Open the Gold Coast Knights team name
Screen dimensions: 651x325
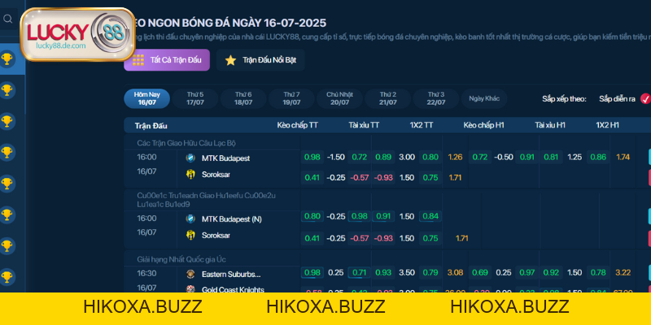233,289
